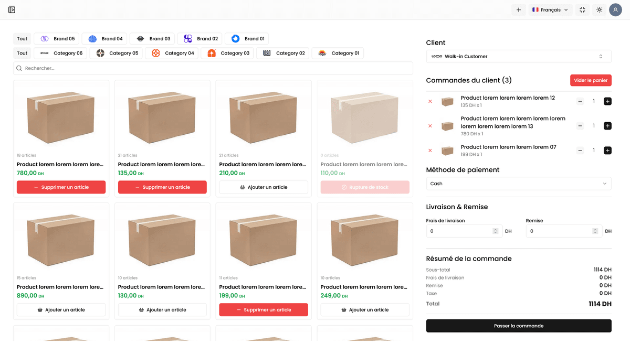Click Passer la commande button

point(519,326)
